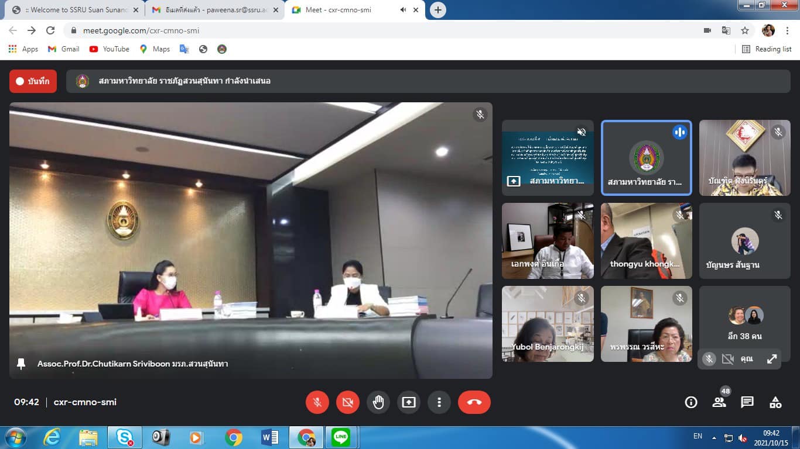This screenshot has width=800, height=449.
Task: Open LINE from the Windows taskbar
Action: pos(340,437)
